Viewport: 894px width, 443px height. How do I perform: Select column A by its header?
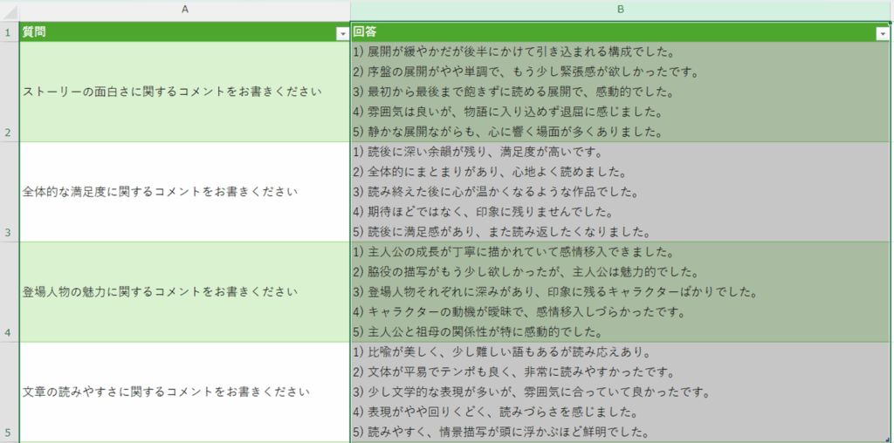184,9
